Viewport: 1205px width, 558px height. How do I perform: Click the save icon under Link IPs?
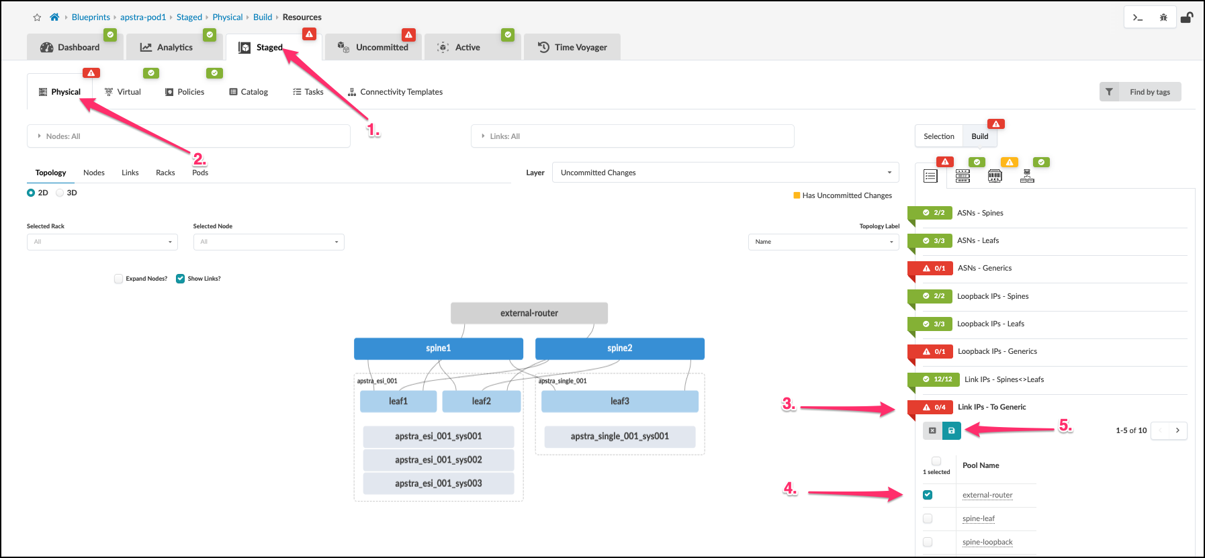951,430
